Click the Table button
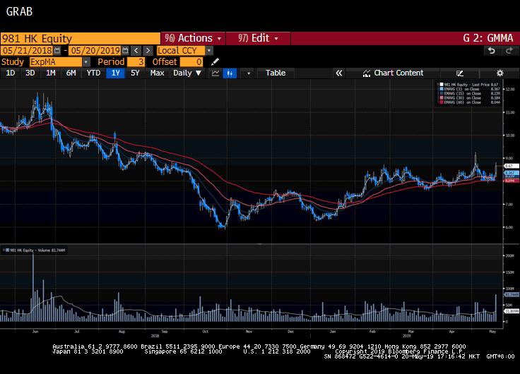The image size is (520, 374). 276,73
